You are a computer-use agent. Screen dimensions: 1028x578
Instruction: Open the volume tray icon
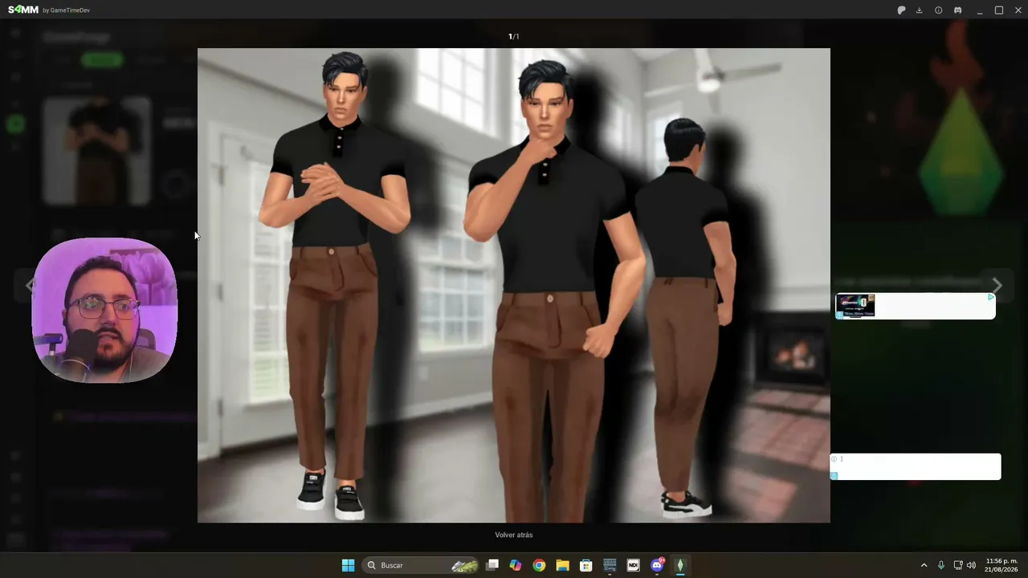point(971,565)
